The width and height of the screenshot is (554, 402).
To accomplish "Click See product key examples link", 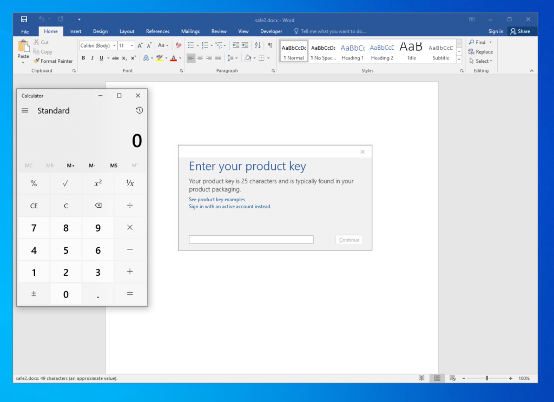I will pos(217,200).
